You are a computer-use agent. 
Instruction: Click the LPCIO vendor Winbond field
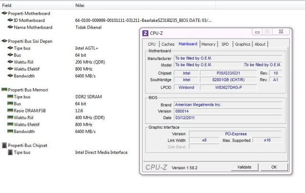[186, 87]
